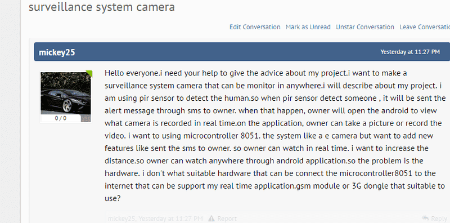Image resolution: width=450 pixels, height=223 pixels.
Task: Click the Report text link
Action: point(227,218)
